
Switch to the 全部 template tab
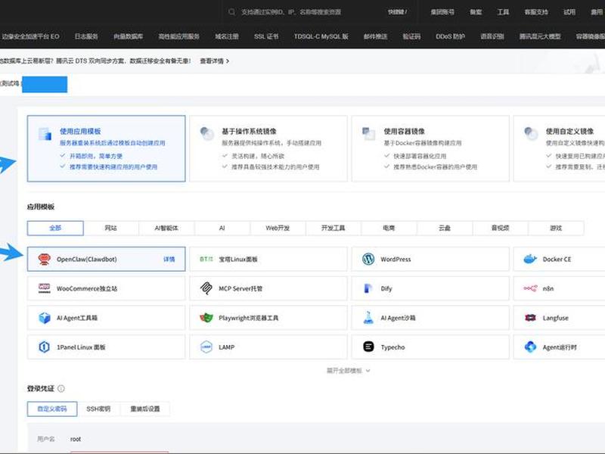(x=55, y=229)
